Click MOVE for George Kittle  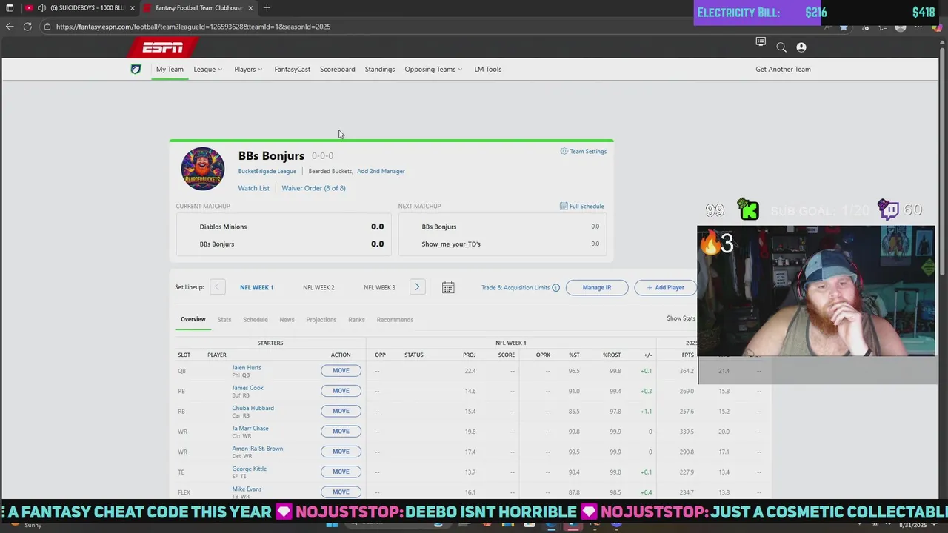click(341, 472)
